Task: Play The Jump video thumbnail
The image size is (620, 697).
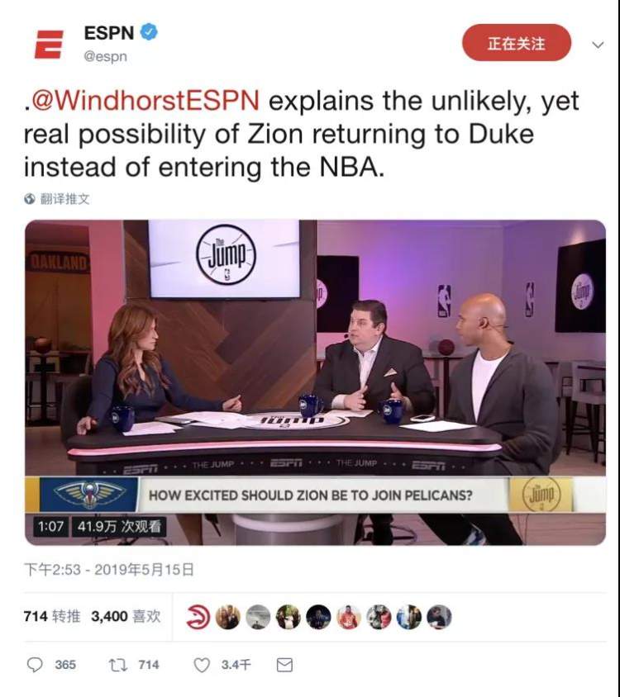Action: pos(315,382)
